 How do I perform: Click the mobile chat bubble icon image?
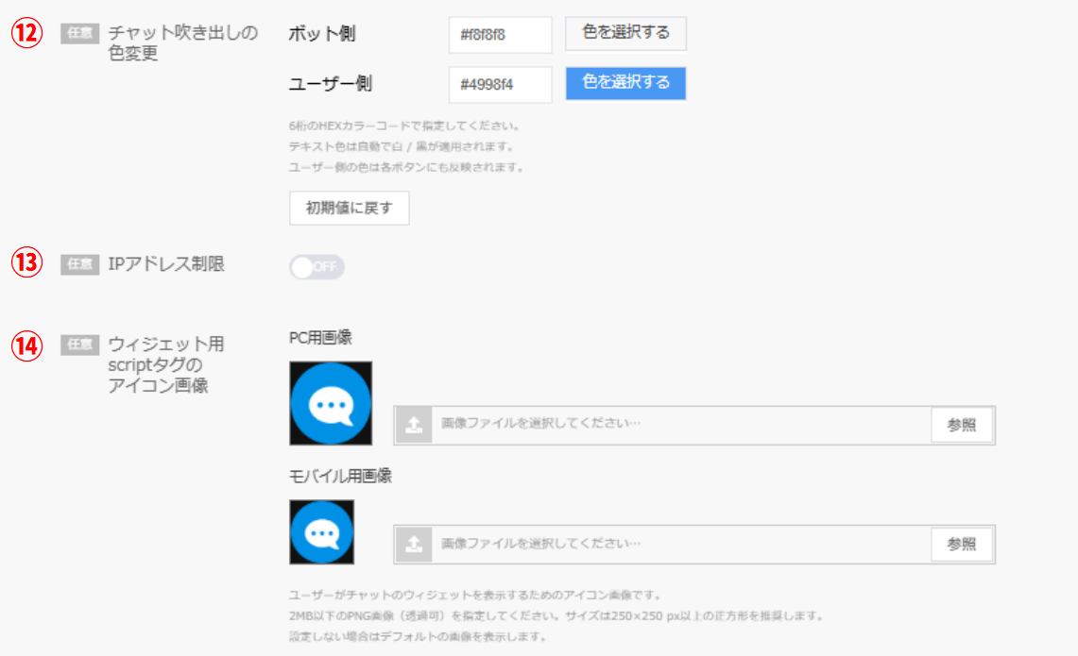click(322, 532)
